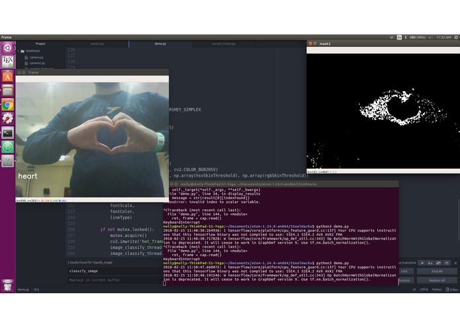Show the 11:52 AM clock calendar
The width and height of the screenshot is (460, 327).
pyautogui.click(x=443, y=38)
